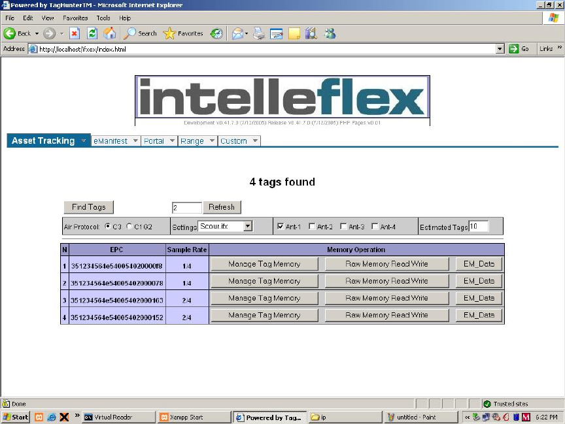This screenshot has height=424, width=565.
Task: Stop page loading with red X icon
Action: (75, 33)
